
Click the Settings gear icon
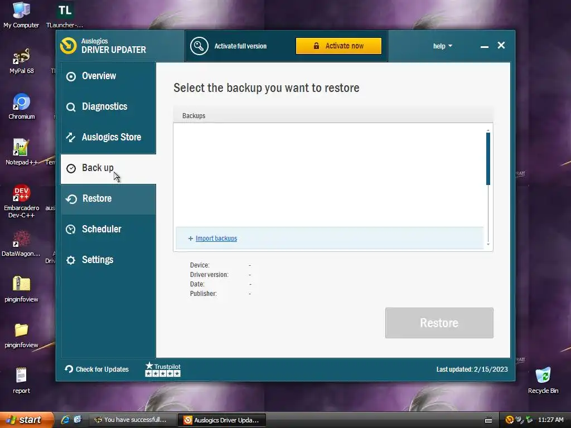coord(71,260)
